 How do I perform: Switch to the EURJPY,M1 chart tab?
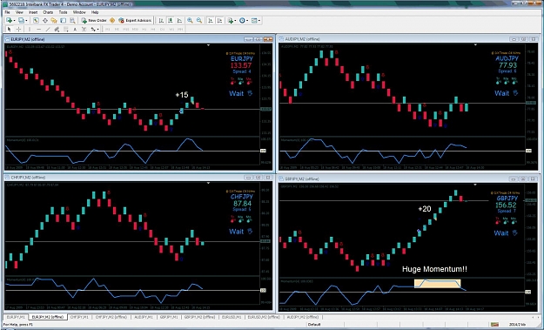pos(16,317)
